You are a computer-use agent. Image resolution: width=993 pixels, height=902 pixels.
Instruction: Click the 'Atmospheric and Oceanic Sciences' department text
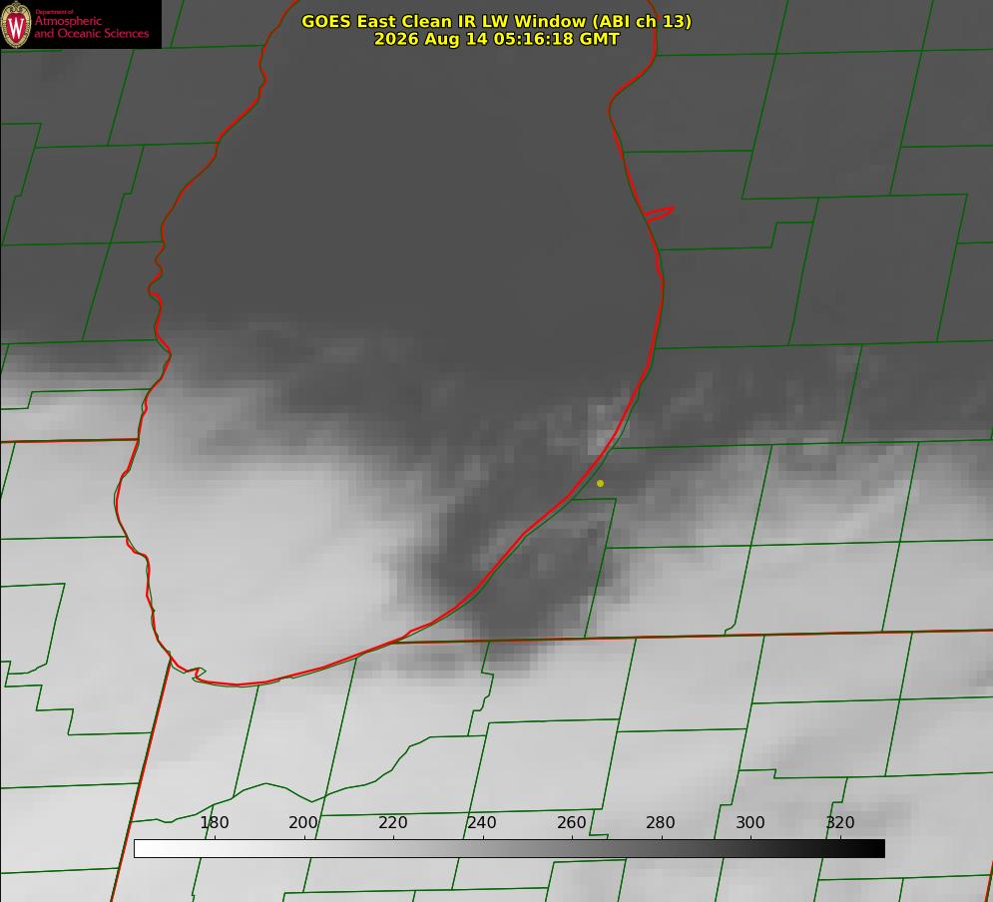click(x=91, y=27)
